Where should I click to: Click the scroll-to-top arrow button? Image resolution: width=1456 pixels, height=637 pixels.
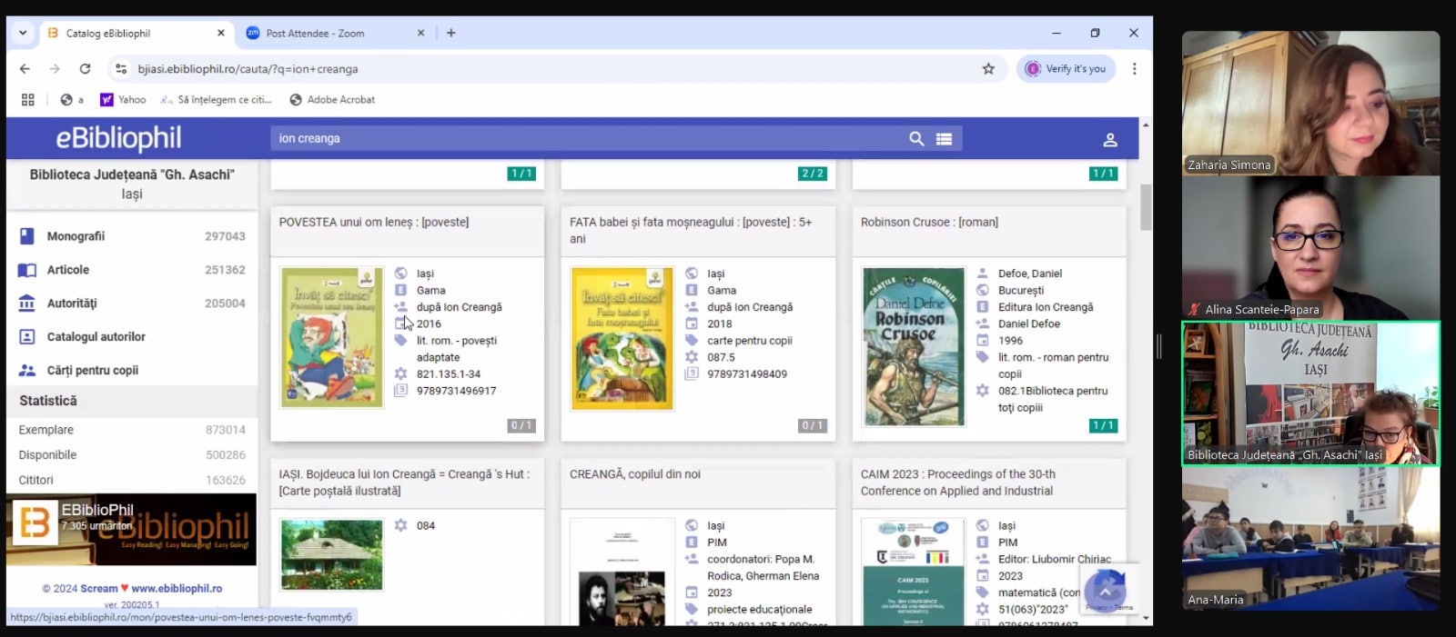pos(1105,592)
